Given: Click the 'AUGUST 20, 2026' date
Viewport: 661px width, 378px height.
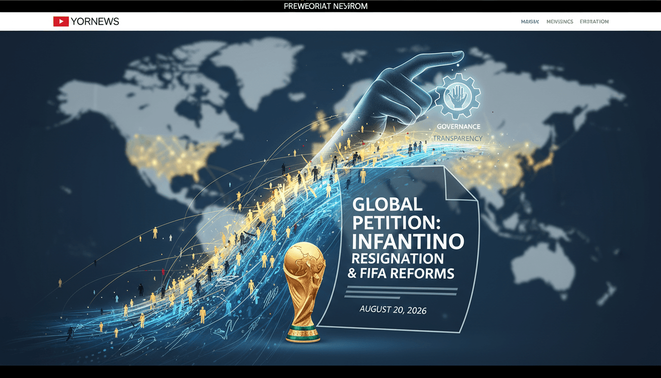Looking at the screenshot, I should tap(393, 310).
